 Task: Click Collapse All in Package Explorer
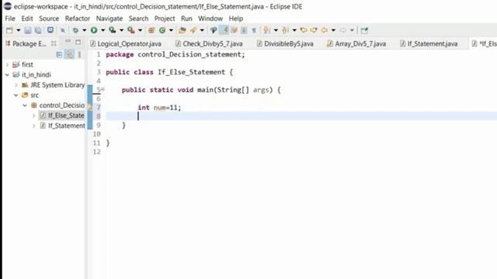[59, 55]
